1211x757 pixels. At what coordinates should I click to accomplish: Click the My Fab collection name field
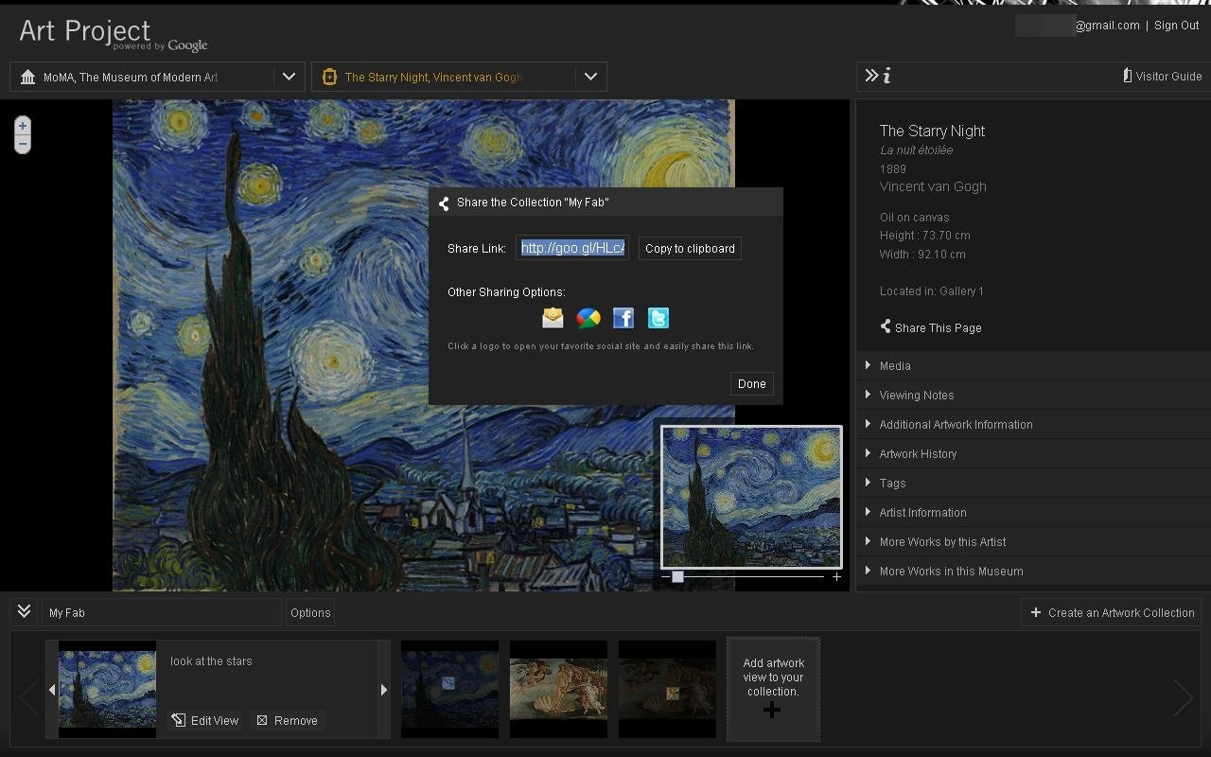[163, 612]
